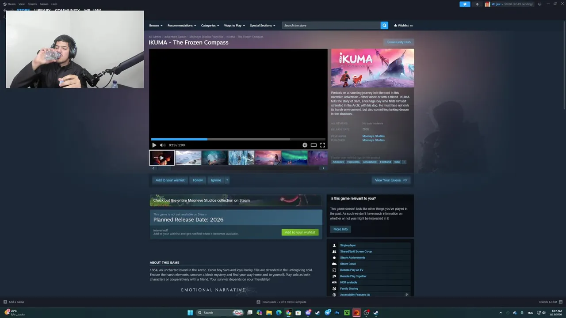
Task: Click the Adventure tag
Action: tap(338, 162)
